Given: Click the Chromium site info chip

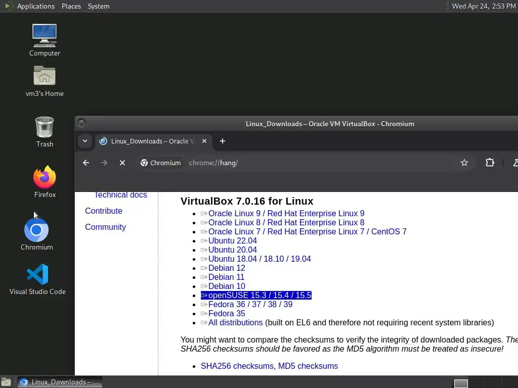Looking at the screenshot, I should [161, 163].
